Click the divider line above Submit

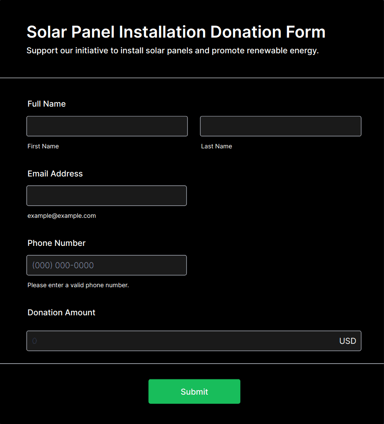192,364
